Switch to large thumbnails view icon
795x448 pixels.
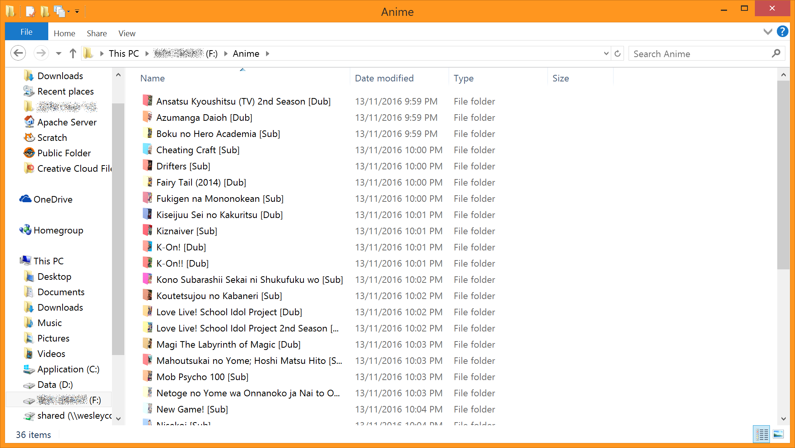[x=778, y=434]
